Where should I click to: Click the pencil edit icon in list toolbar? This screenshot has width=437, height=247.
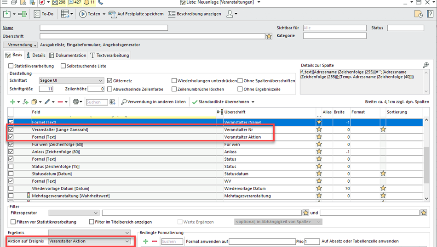click(47, 102)
